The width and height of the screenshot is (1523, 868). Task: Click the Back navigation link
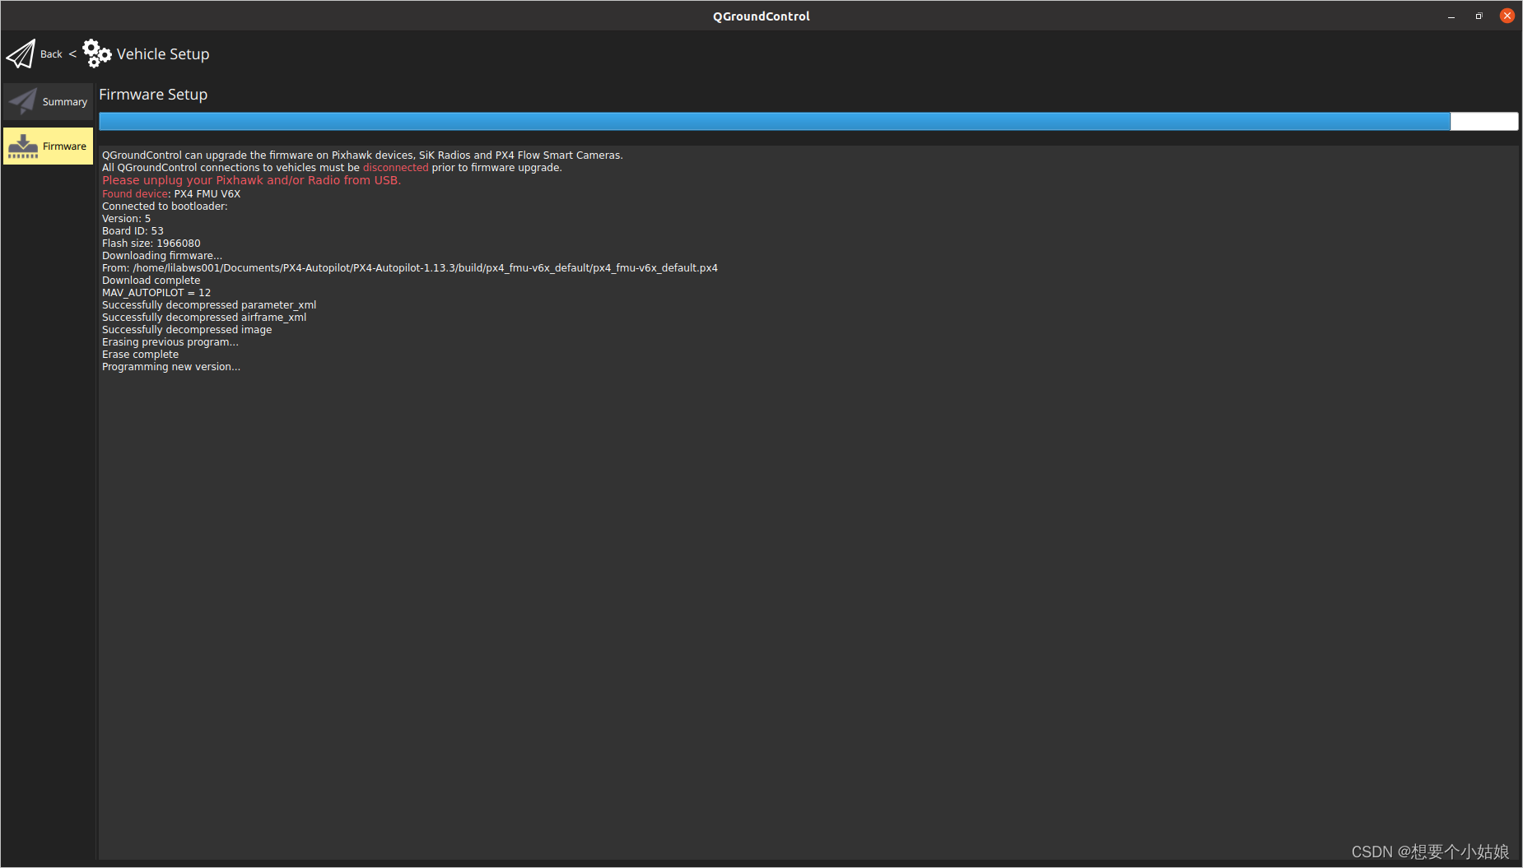51,53
